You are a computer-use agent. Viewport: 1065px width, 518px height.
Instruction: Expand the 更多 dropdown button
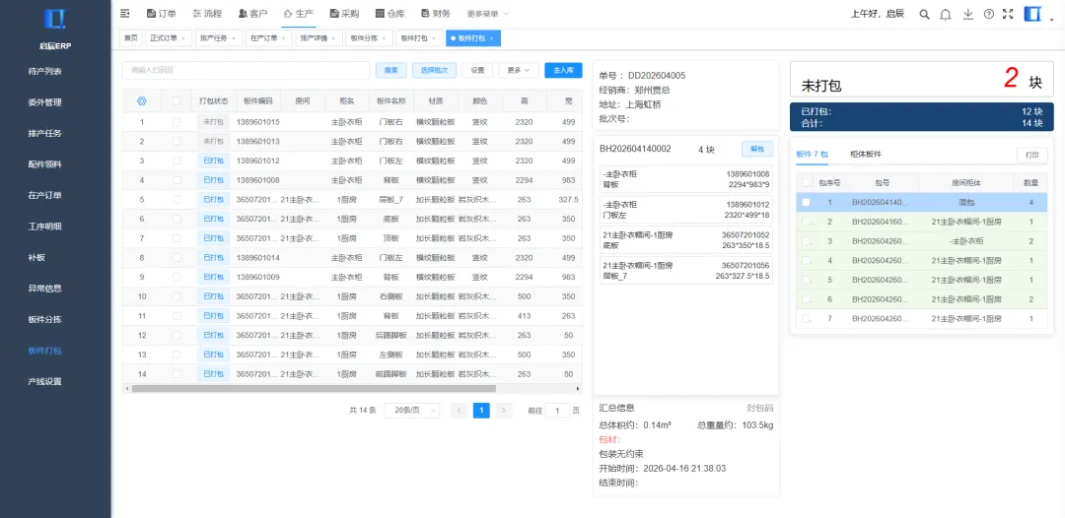point(519,70)
